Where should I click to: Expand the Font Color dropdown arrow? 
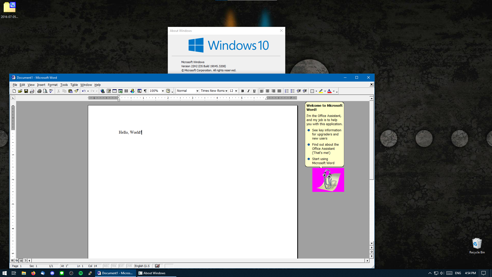point(334,91)
